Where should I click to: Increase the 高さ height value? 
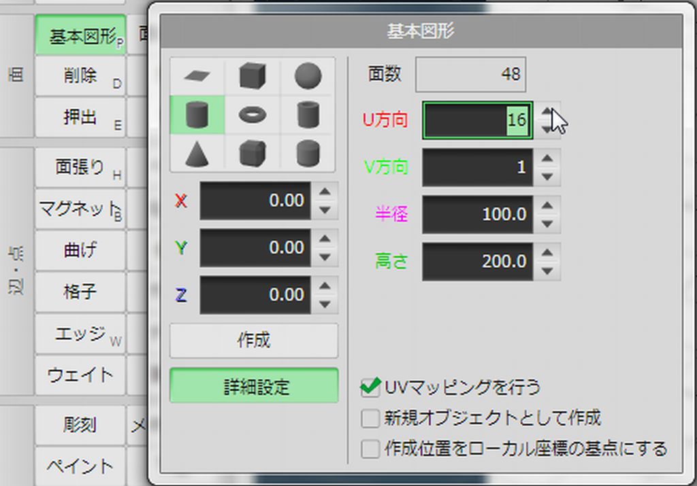click(547, 252)
